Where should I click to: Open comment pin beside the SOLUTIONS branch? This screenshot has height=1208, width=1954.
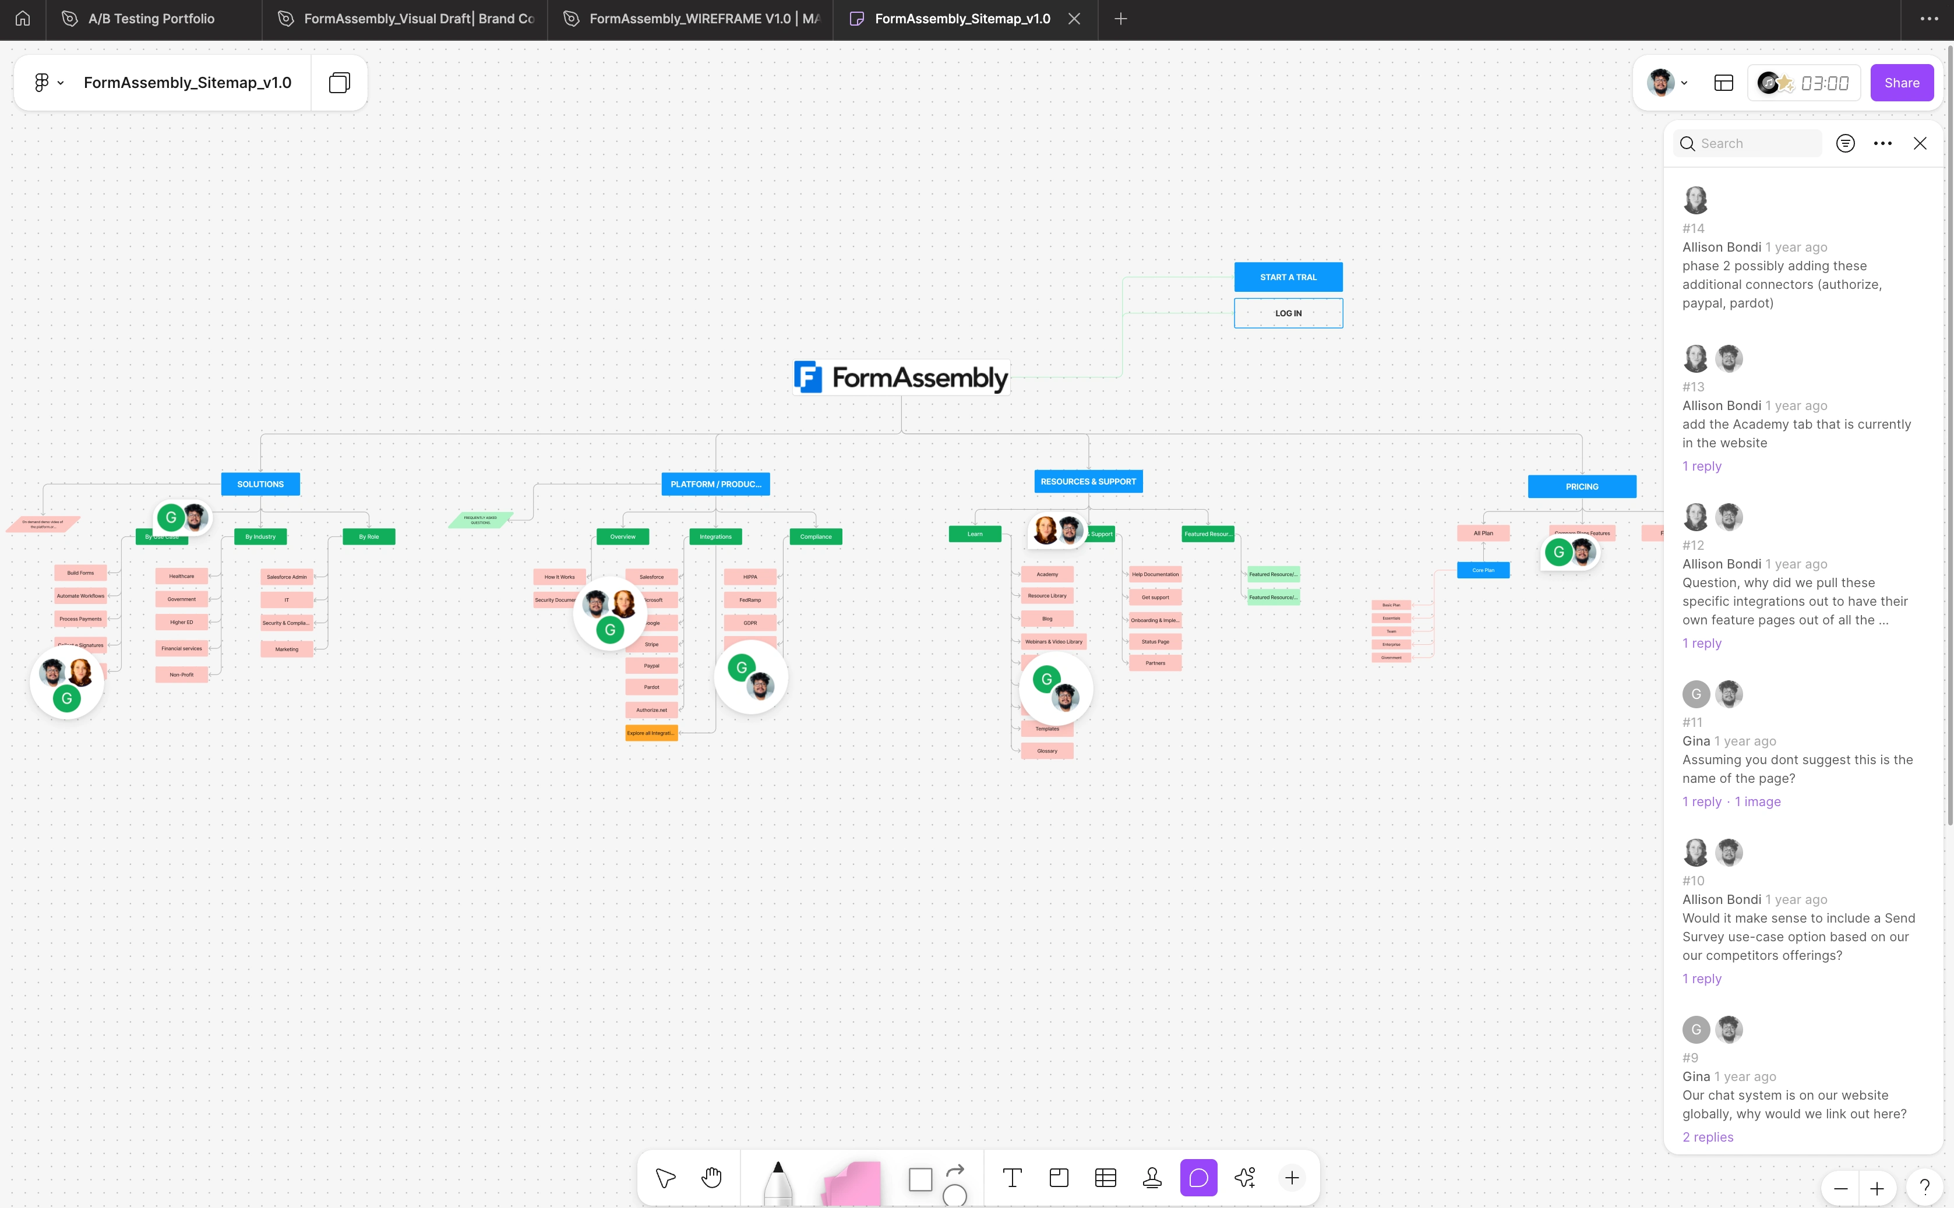tap(182, 518)
